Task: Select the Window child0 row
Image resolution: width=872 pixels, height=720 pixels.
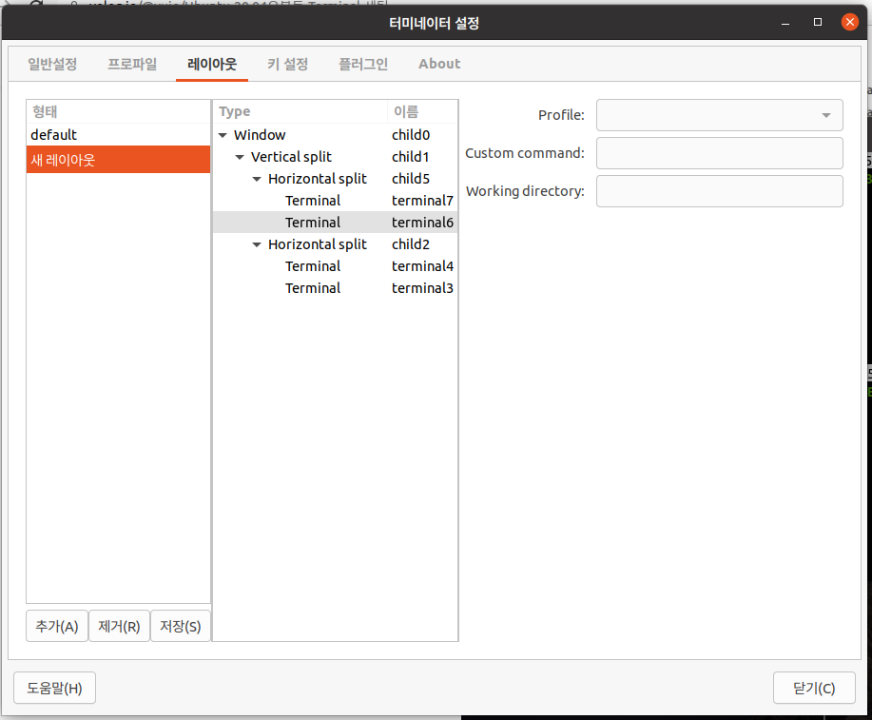Action: (336, 135)
